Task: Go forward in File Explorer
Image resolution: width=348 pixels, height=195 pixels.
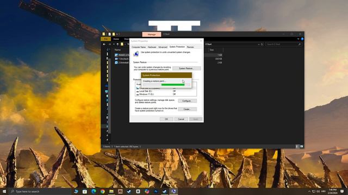Action: coord(109,44)
